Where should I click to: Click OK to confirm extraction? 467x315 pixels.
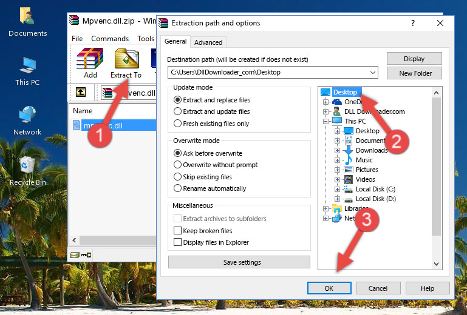(329, 288)
